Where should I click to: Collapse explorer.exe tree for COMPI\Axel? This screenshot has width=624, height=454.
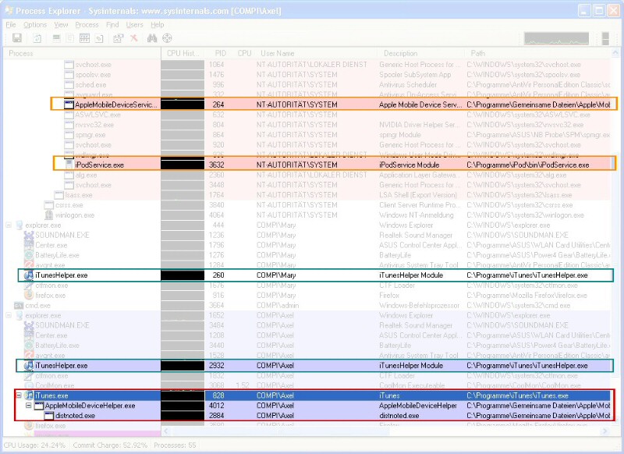point(9,315)
